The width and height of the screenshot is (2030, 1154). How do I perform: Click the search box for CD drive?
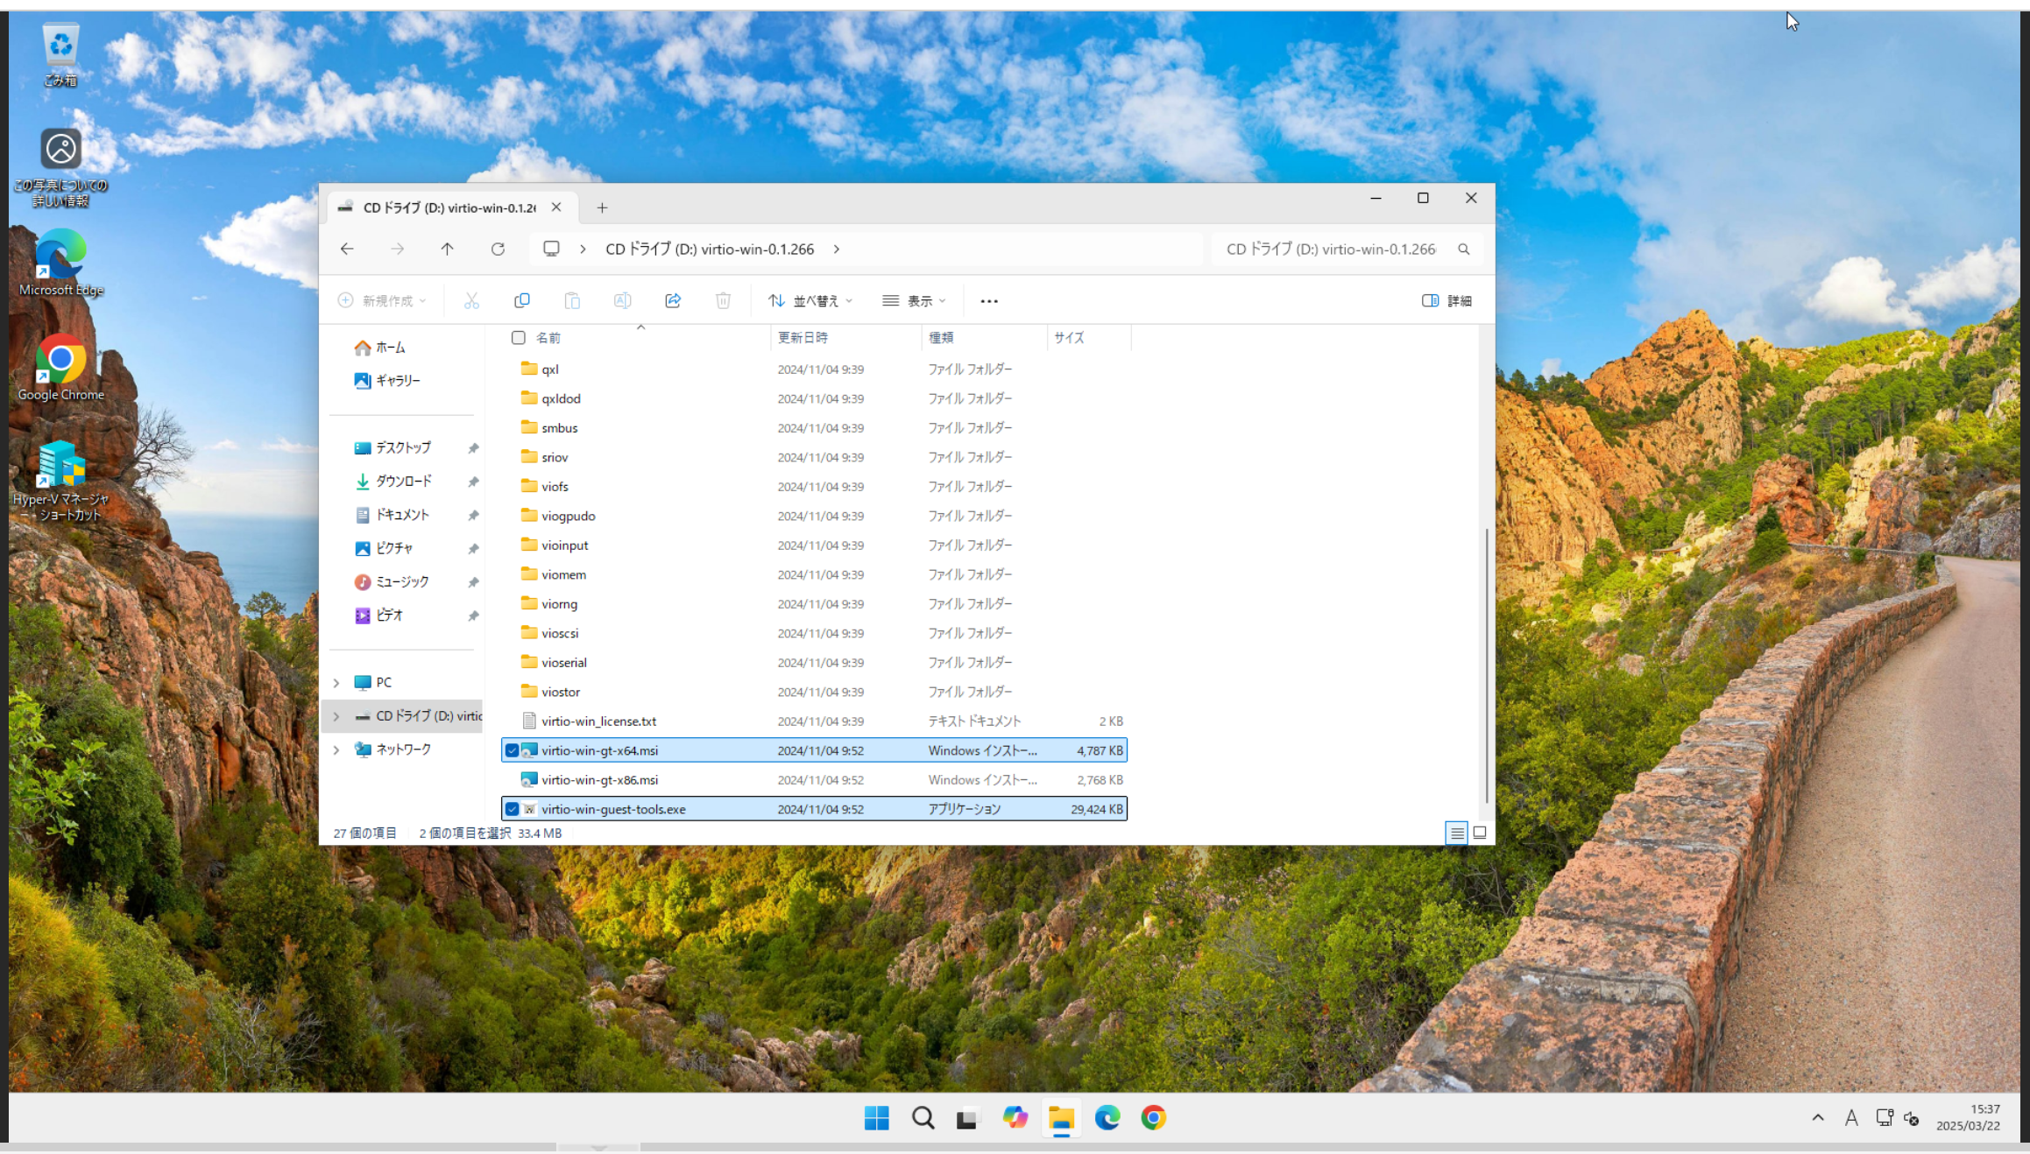[1330, 249]
